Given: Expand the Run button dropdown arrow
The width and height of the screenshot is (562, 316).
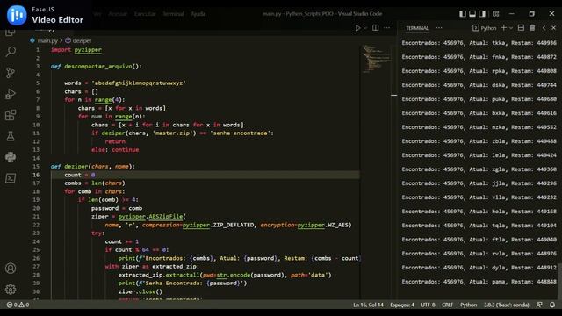Looking at the screenshot, I should tap(365, 28).
